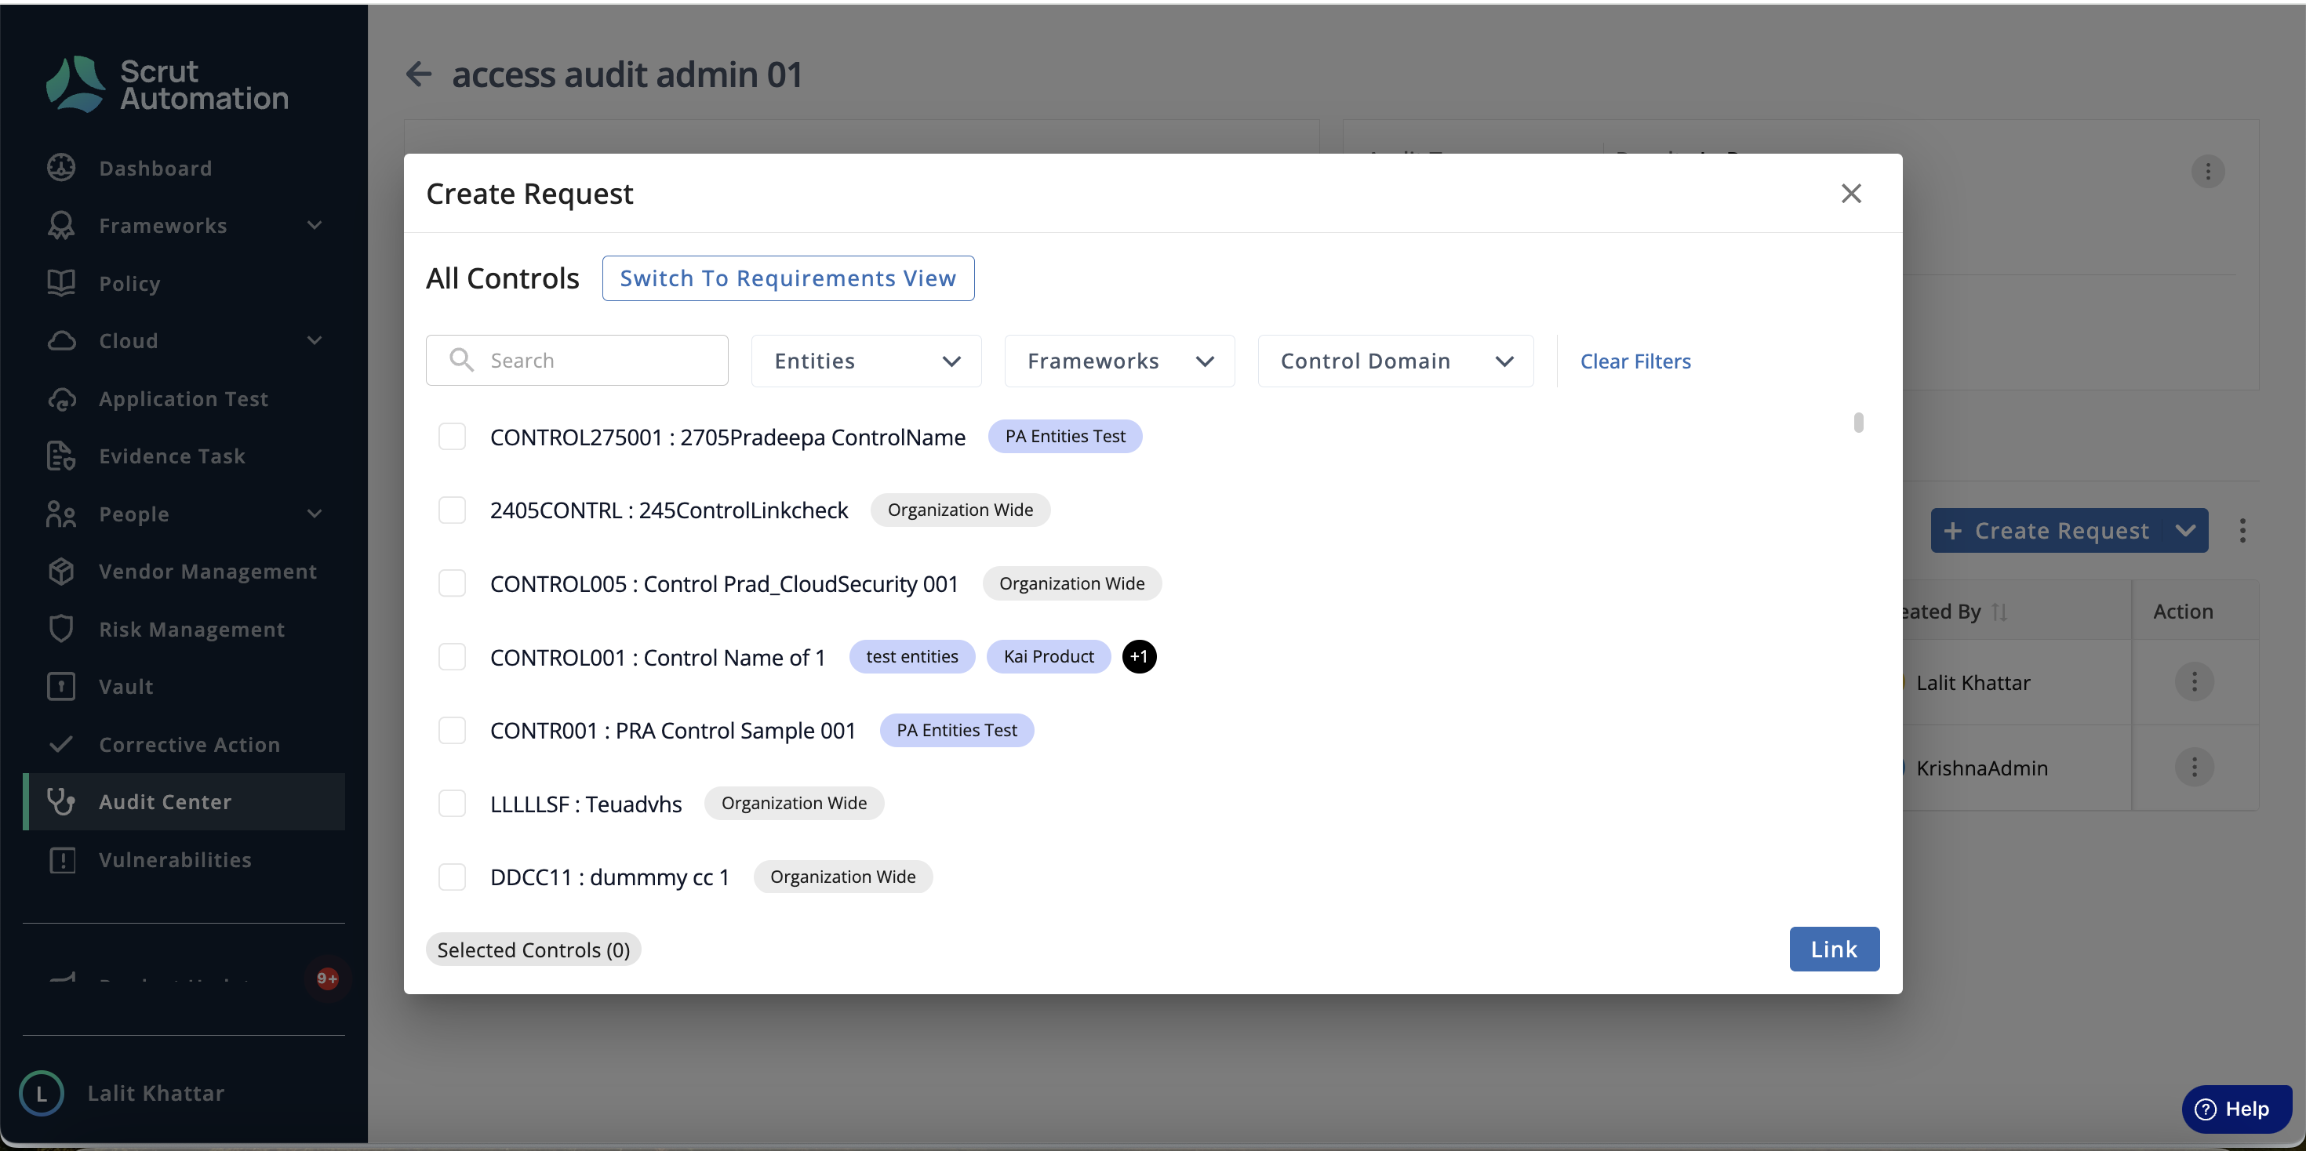Image resolution: width=2306 pixels, height=1151 pixels.
Task: Click Switch To Requirements View button
Action: tap(787, 278)
